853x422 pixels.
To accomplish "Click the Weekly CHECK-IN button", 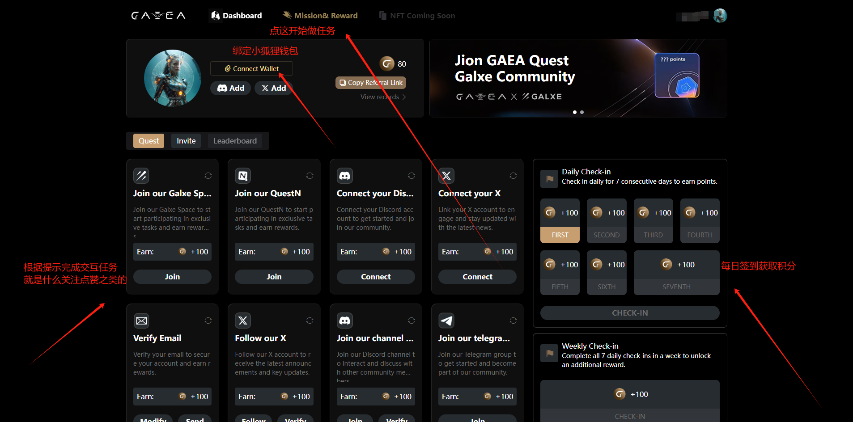I will pos(630,416).
